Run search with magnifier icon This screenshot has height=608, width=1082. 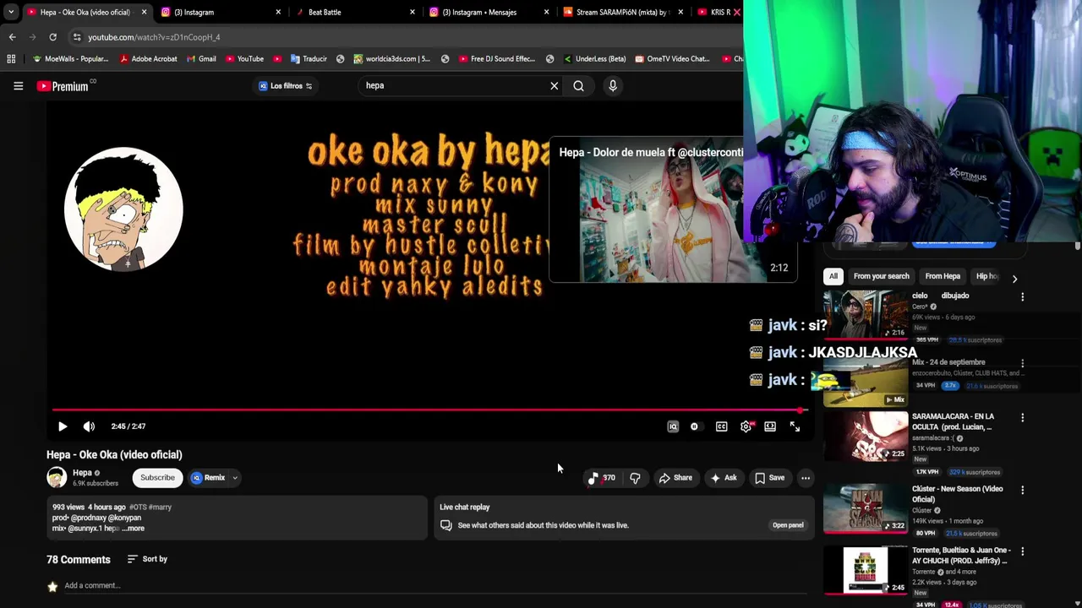578,85
